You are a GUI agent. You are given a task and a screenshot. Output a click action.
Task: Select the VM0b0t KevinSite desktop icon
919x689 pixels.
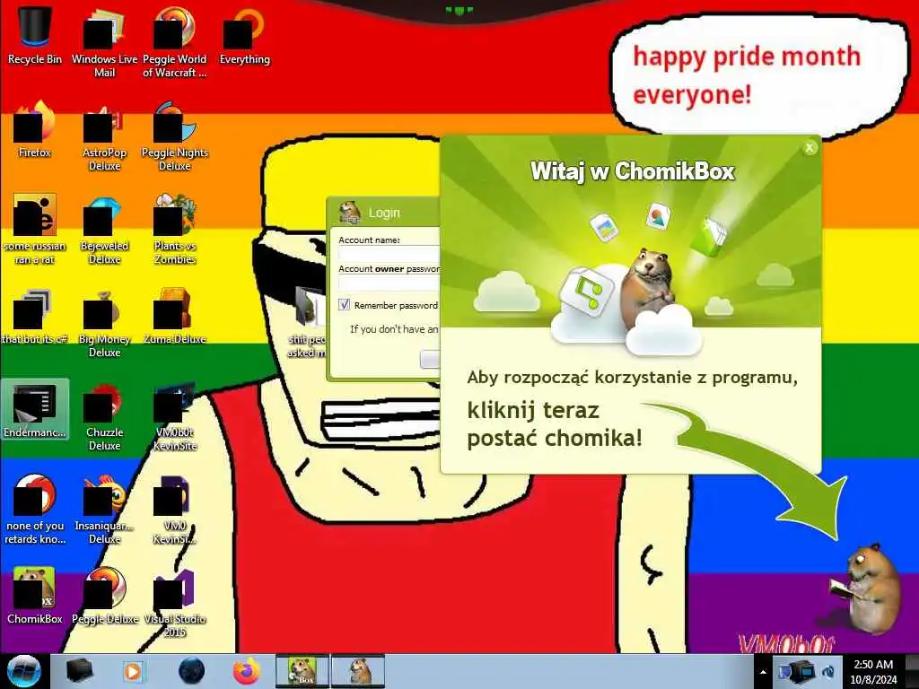point(175,416)
